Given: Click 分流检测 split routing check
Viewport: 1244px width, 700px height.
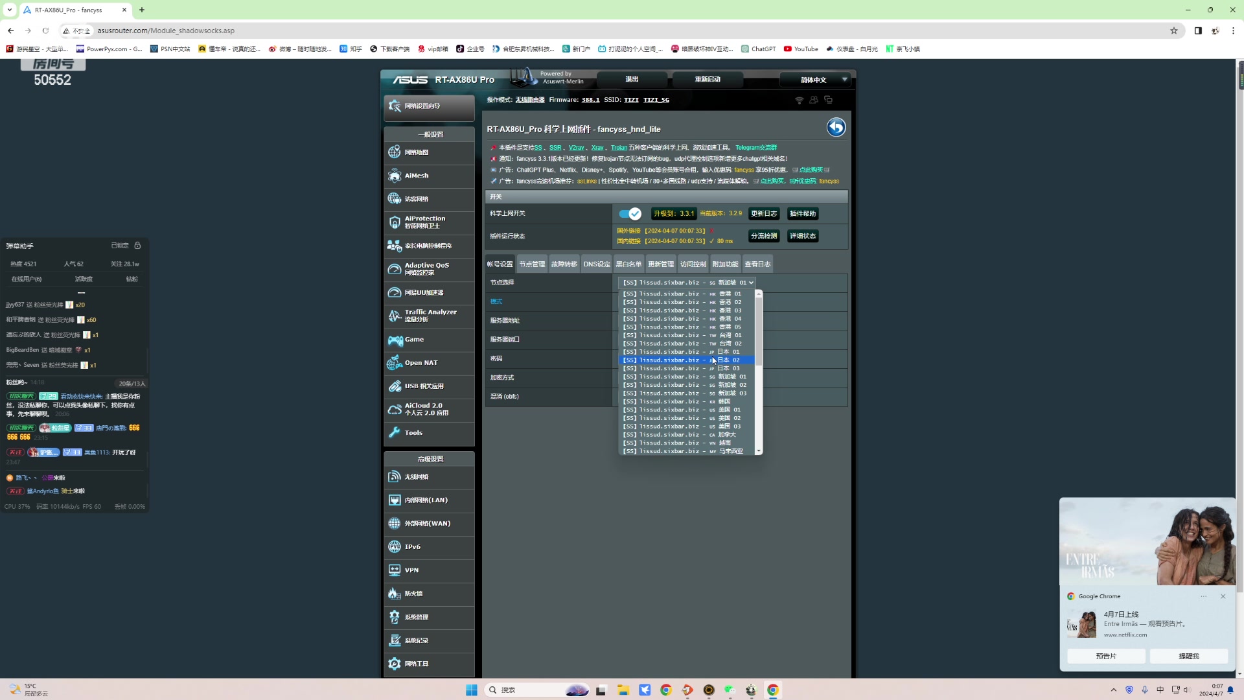Looking at the screenshot, I should [763, 236].
